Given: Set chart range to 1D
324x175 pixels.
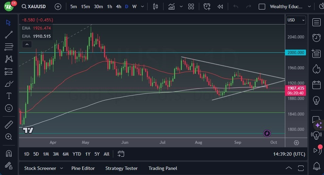Looking at the screenshot, I should [27, 154].
